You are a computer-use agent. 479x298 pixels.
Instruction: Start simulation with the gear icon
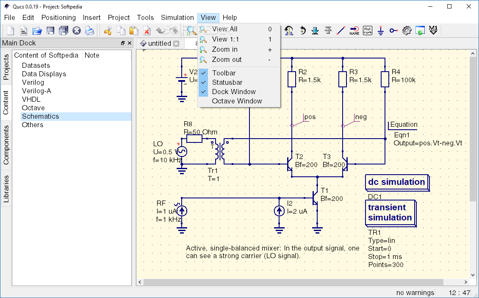point(407,31)
